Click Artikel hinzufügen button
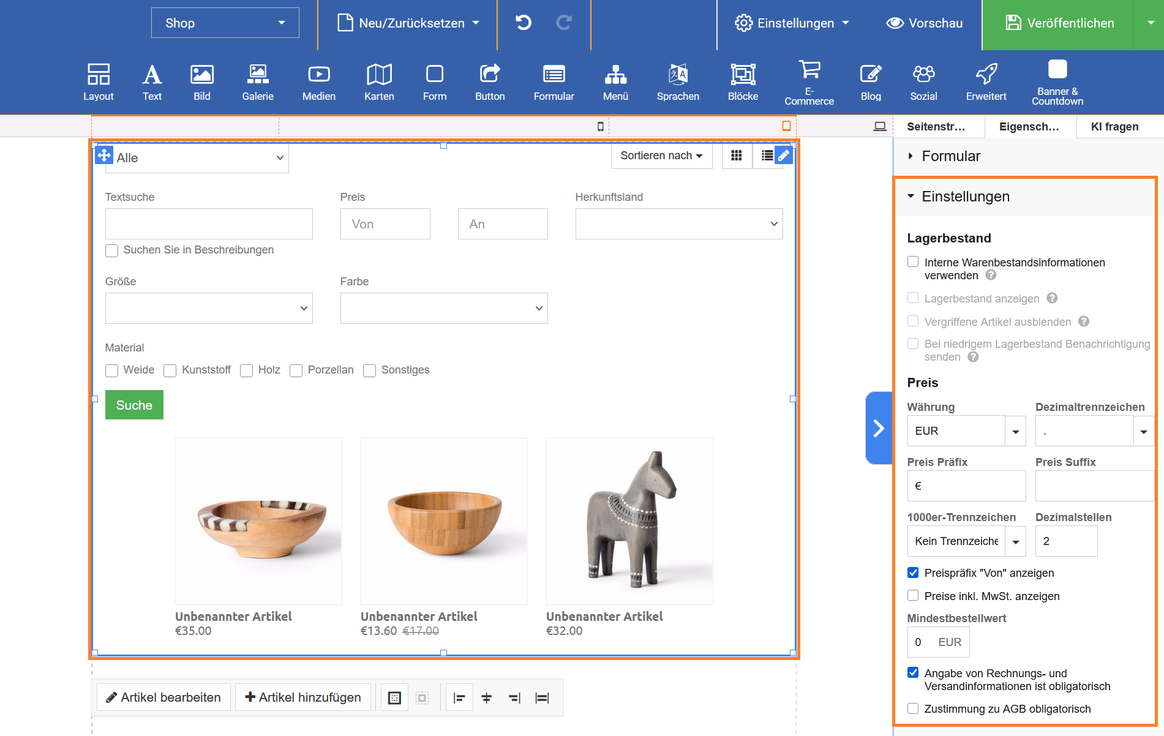 click(x=303, y=697)
